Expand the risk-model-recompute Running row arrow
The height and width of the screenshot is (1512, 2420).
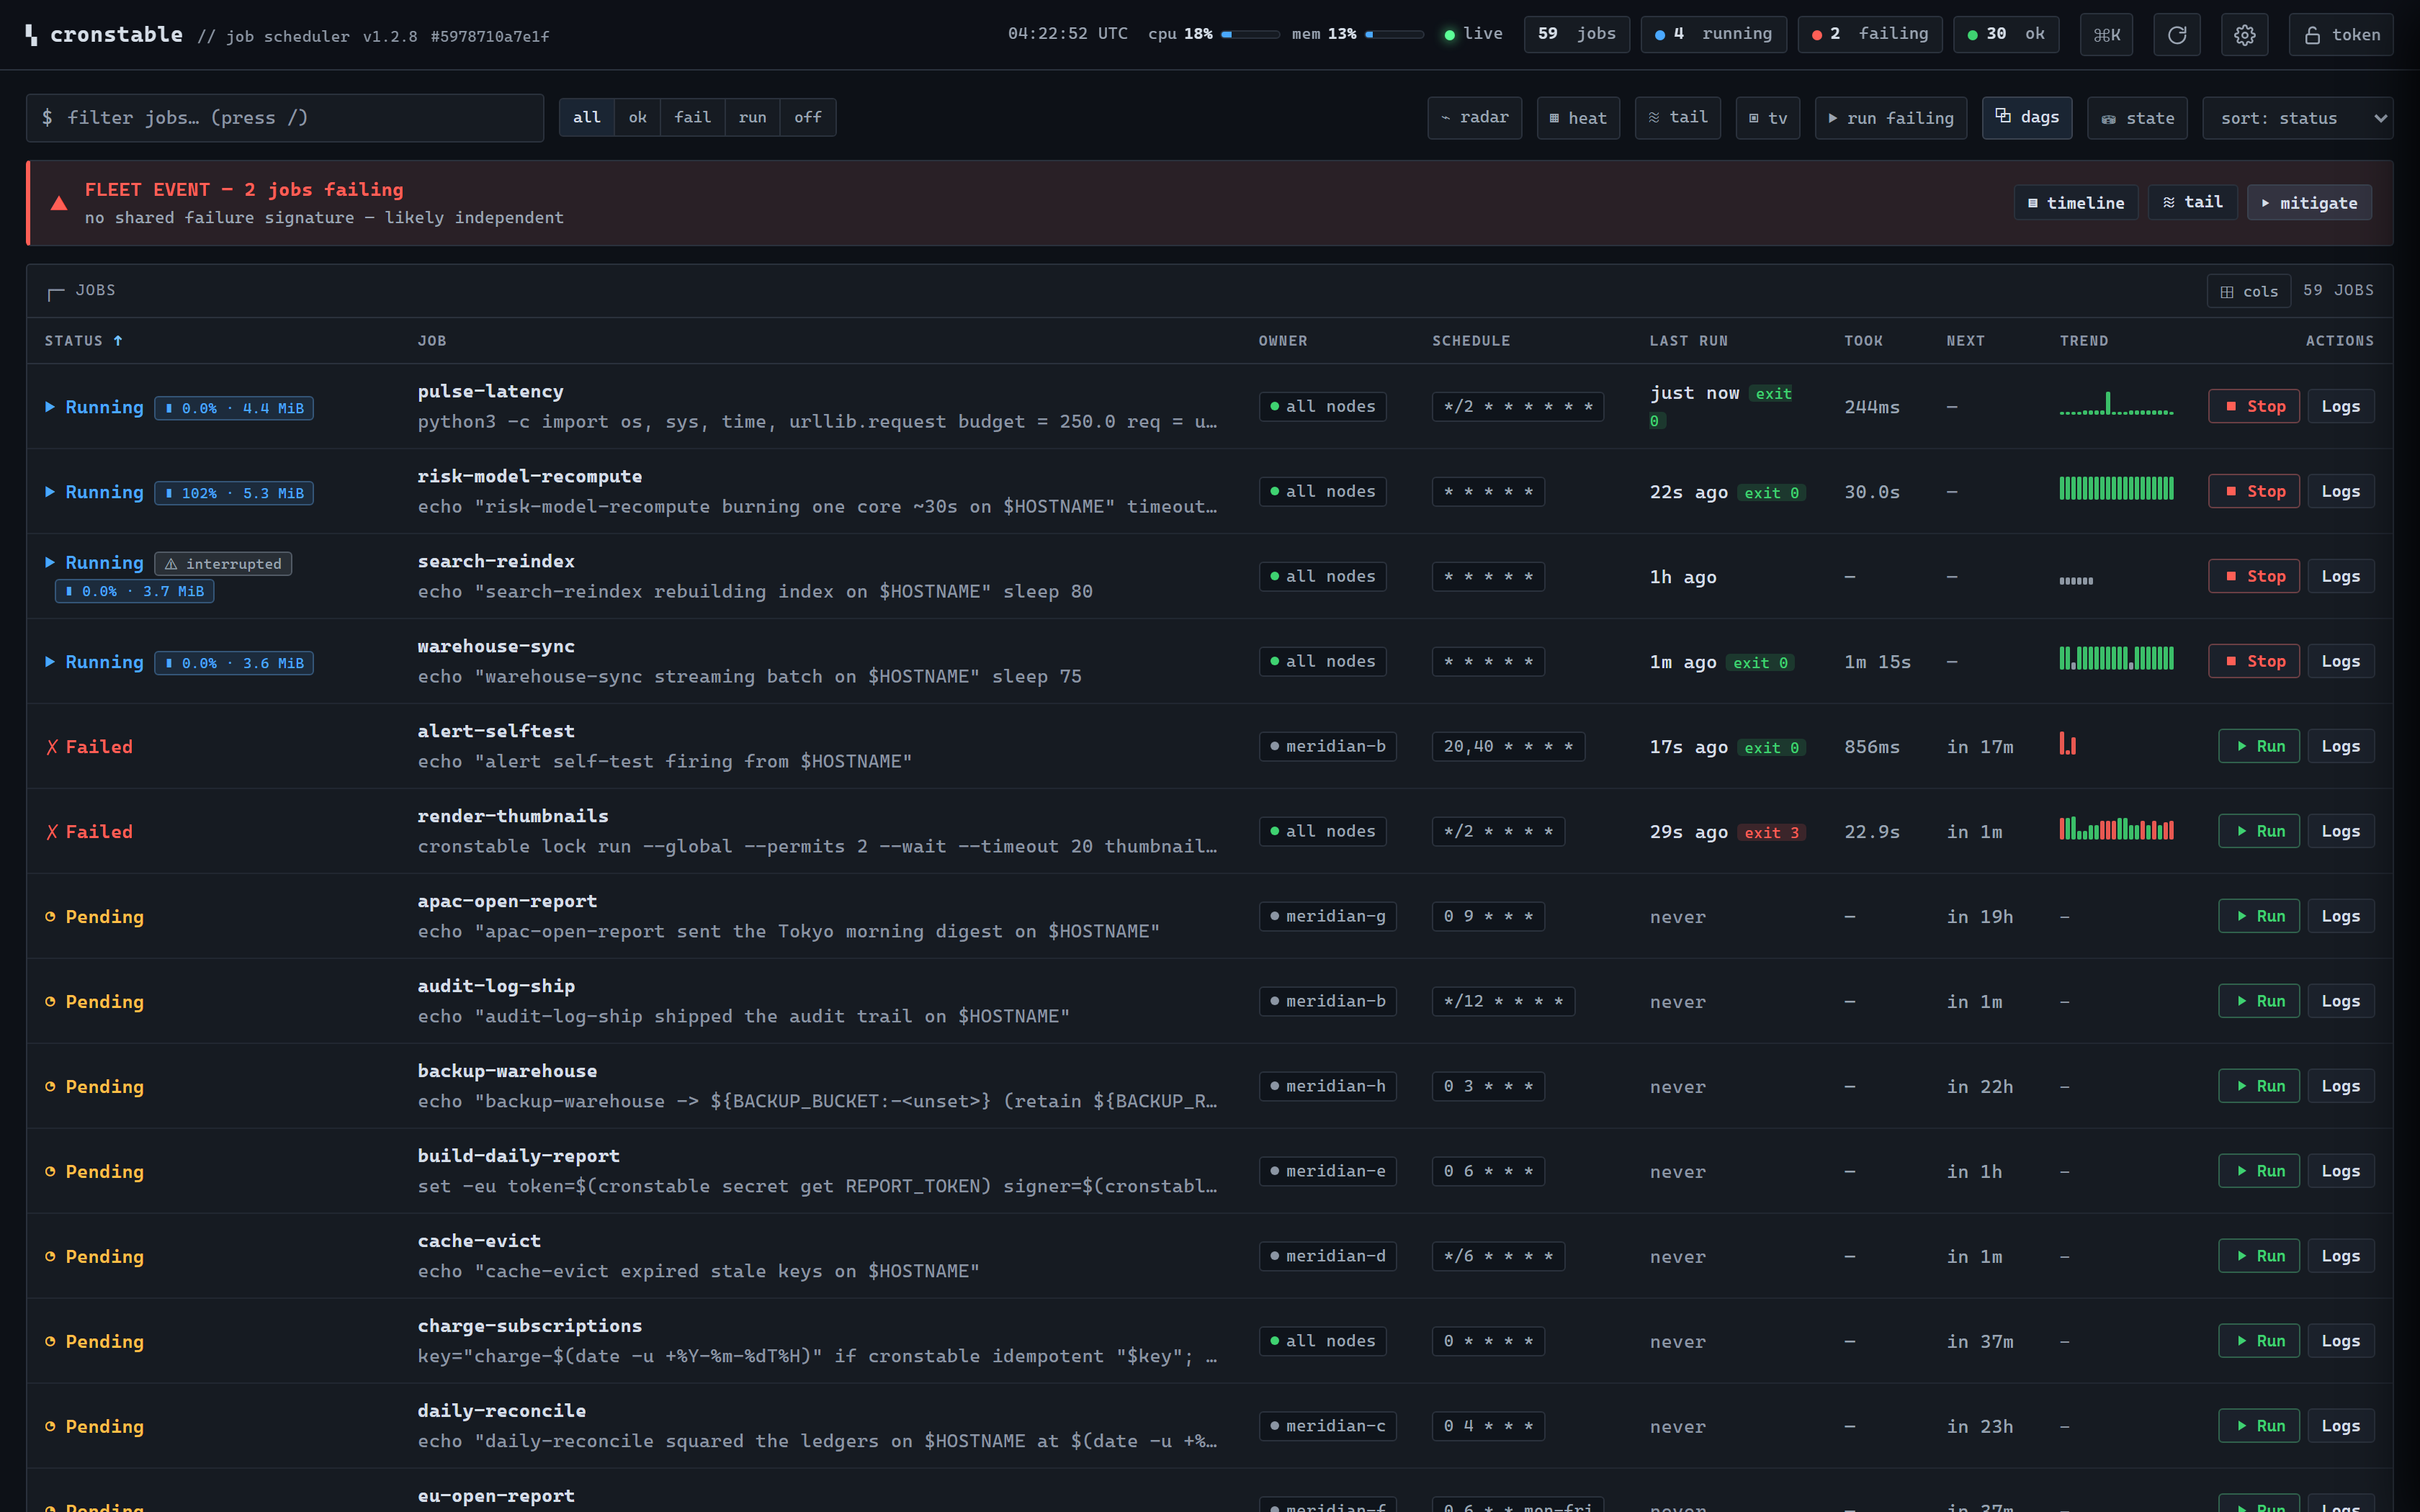(50, 492)
